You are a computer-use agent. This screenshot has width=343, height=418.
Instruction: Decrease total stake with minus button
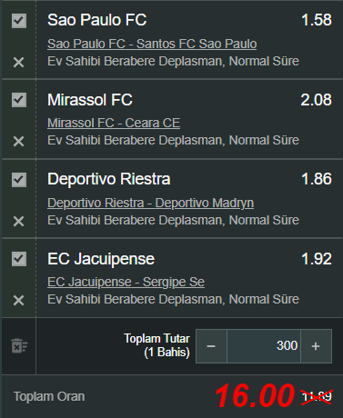[x=211, y=346]
